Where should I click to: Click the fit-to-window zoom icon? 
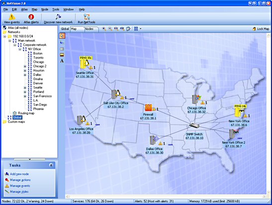point(122,29)
